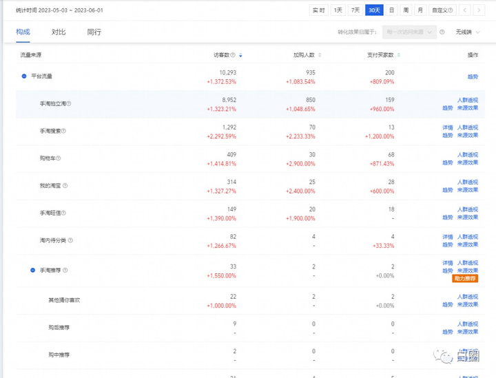The image size is (496, 378).
Task: Select the 实时 real-time range option
Action: (318, 10)
